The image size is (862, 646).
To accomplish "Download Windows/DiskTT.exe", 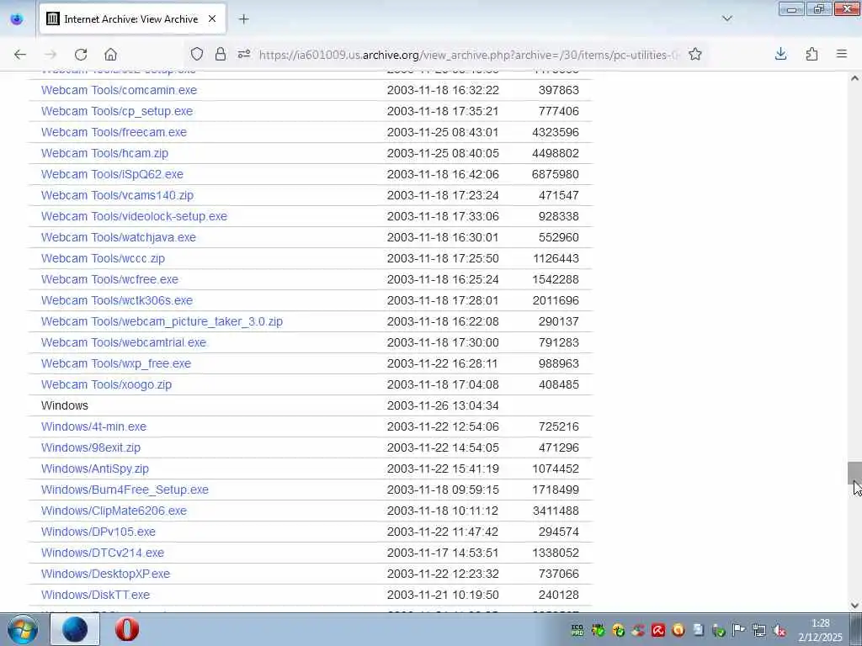I will click(95, 595).
